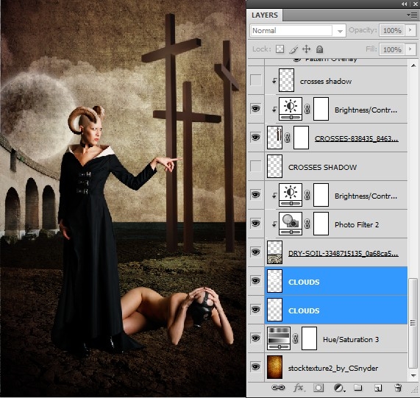Hide lower Brightness/Contrast layer
The image size is (420, 398).
[256, 195]
